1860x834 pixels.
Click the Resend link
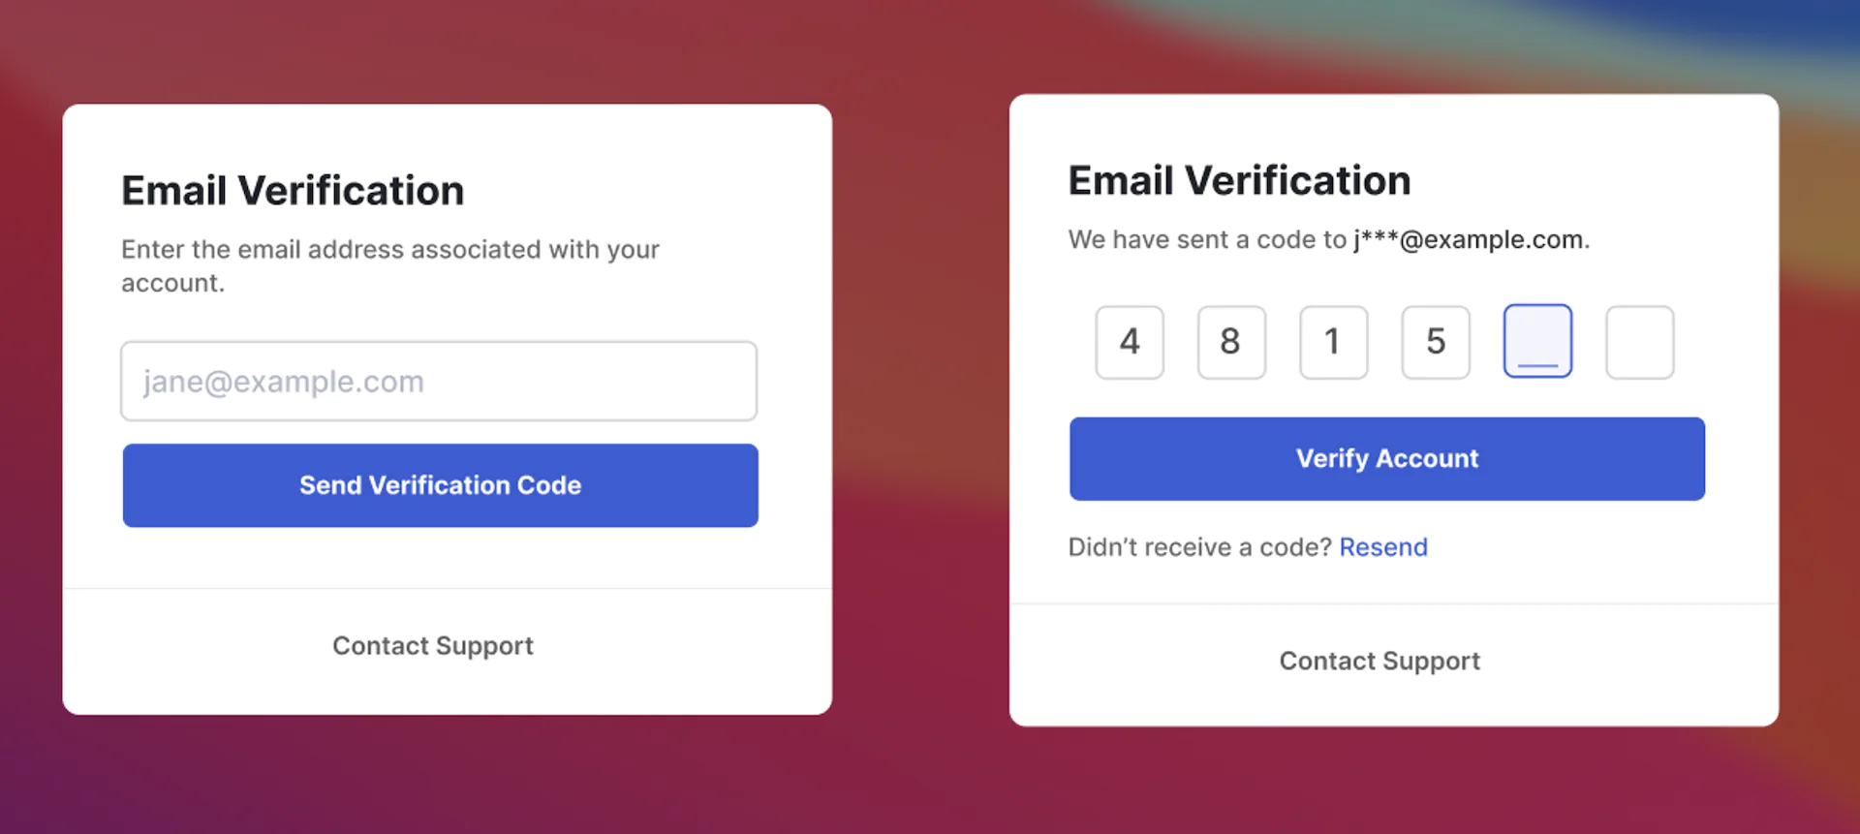[1383, 547]
